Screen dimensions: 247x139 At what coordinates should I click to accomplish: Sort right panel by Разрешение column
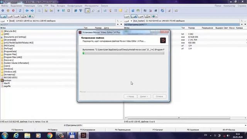[207, 28]
